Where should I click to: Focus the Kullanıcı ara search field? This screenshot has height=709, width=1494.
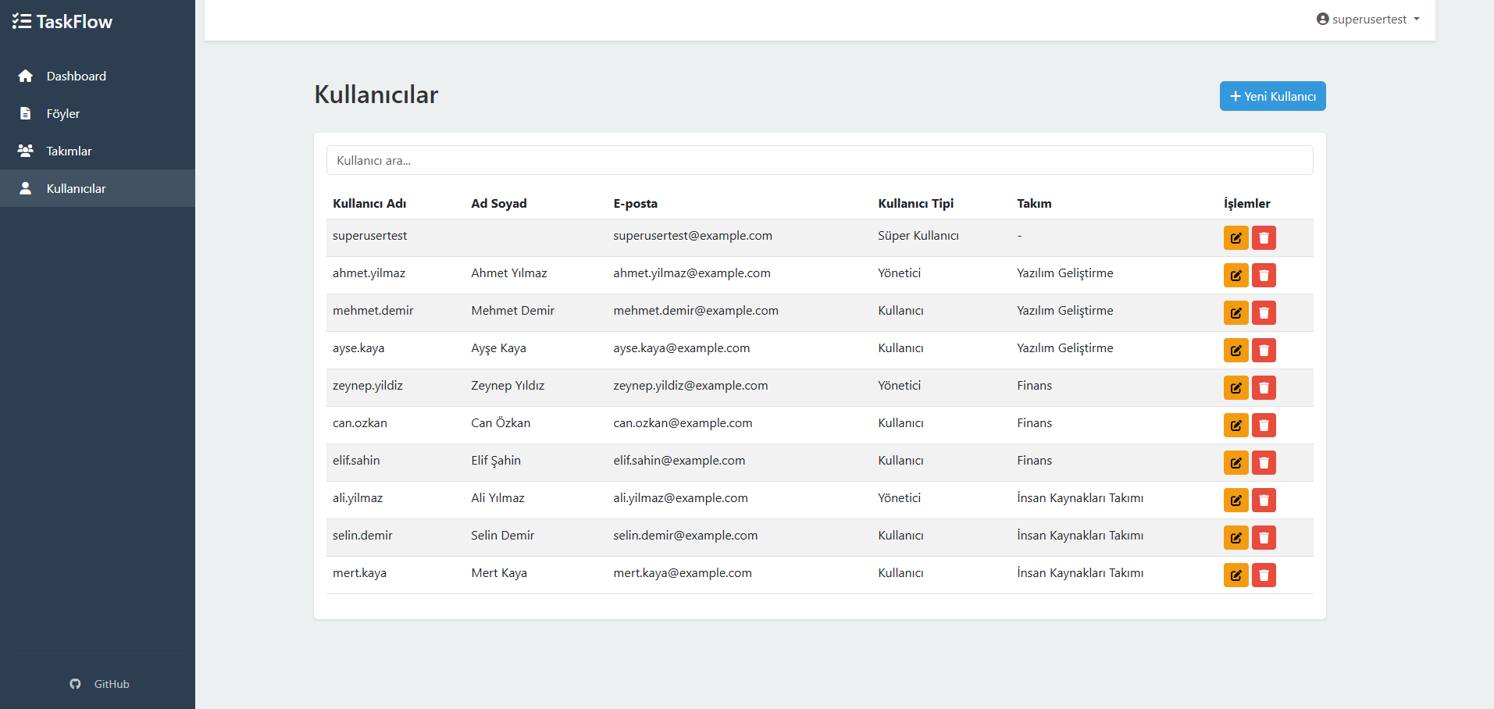pyautogui.click(x=819, y=160)
